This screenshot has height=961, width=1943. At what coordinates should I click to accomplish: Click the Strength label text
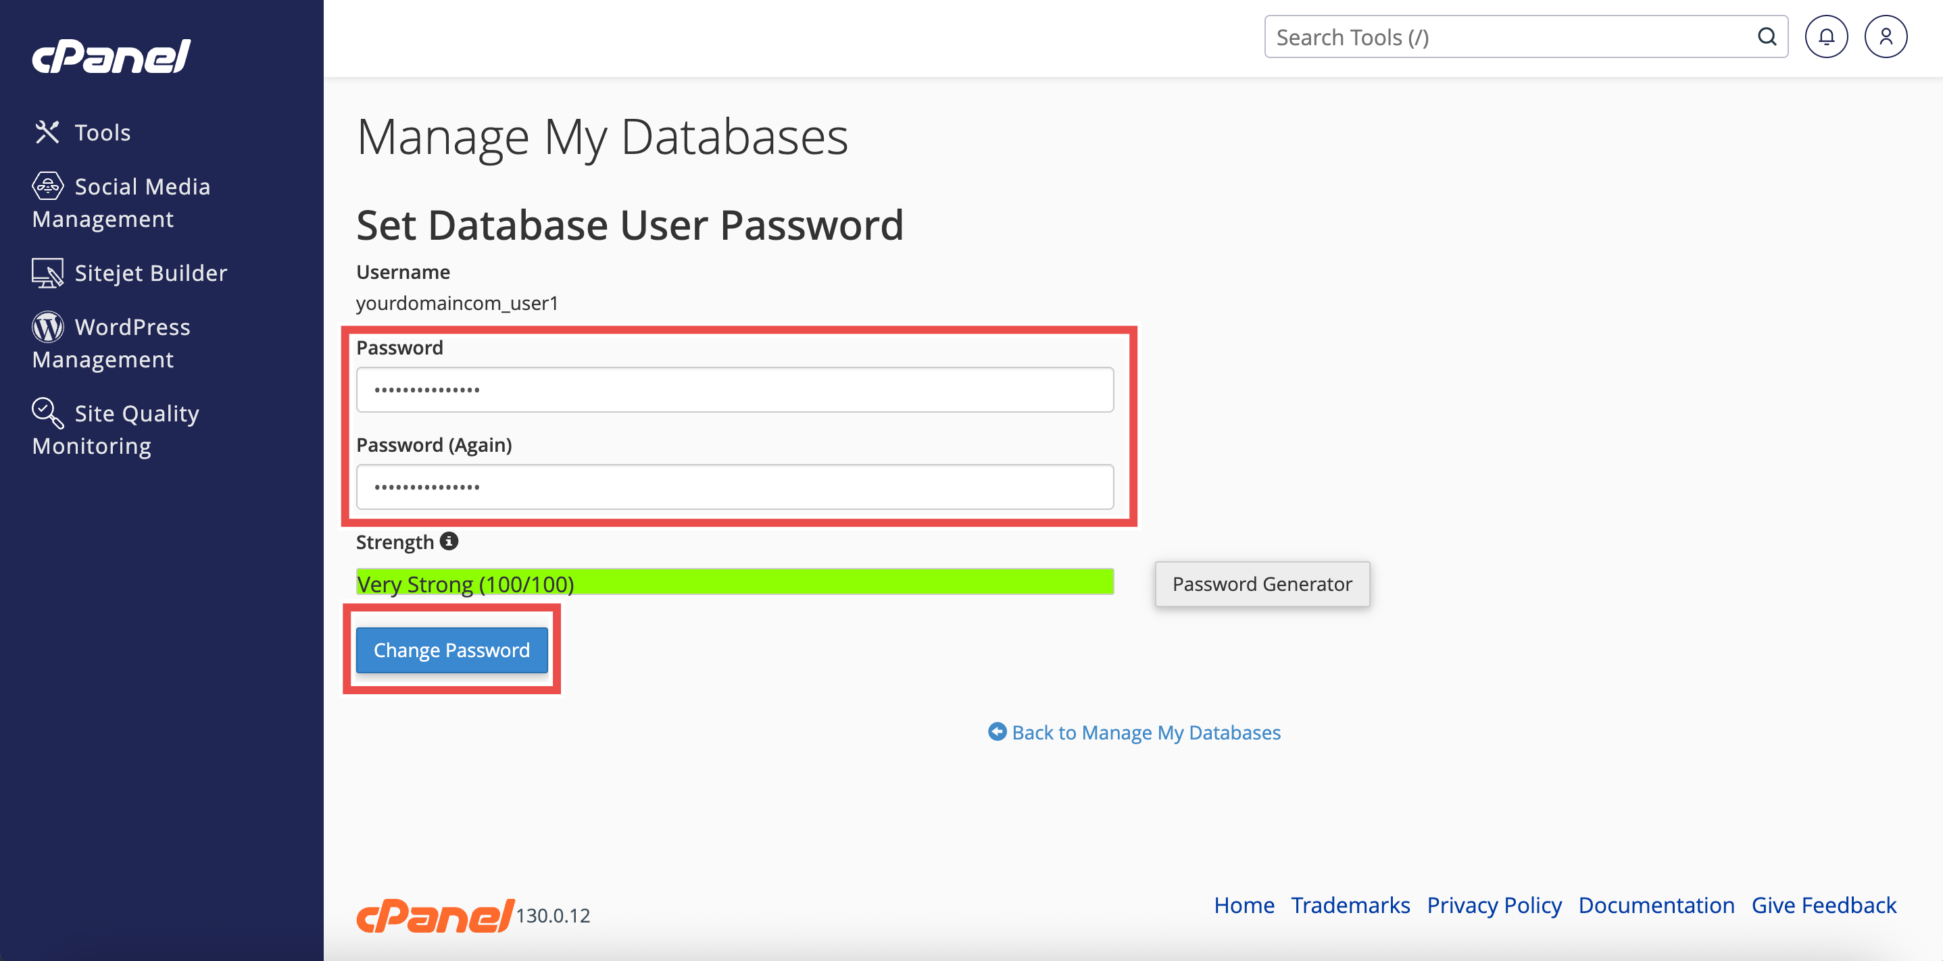pos(395,542)
